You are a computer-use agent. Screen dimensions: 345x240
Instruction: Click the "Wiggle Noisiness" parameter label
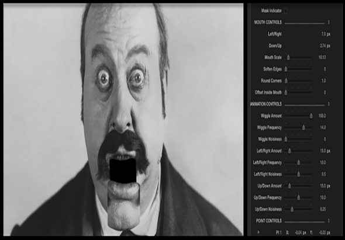pyautogui.click(x=270, y=139)
